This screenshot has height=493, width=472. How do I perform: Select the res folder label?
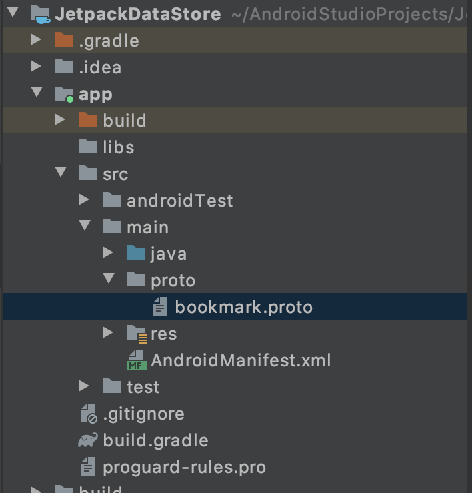click(163, 334)
